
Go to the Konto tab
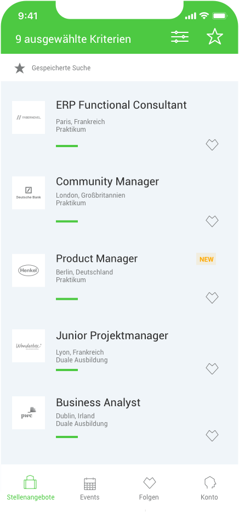209,489
